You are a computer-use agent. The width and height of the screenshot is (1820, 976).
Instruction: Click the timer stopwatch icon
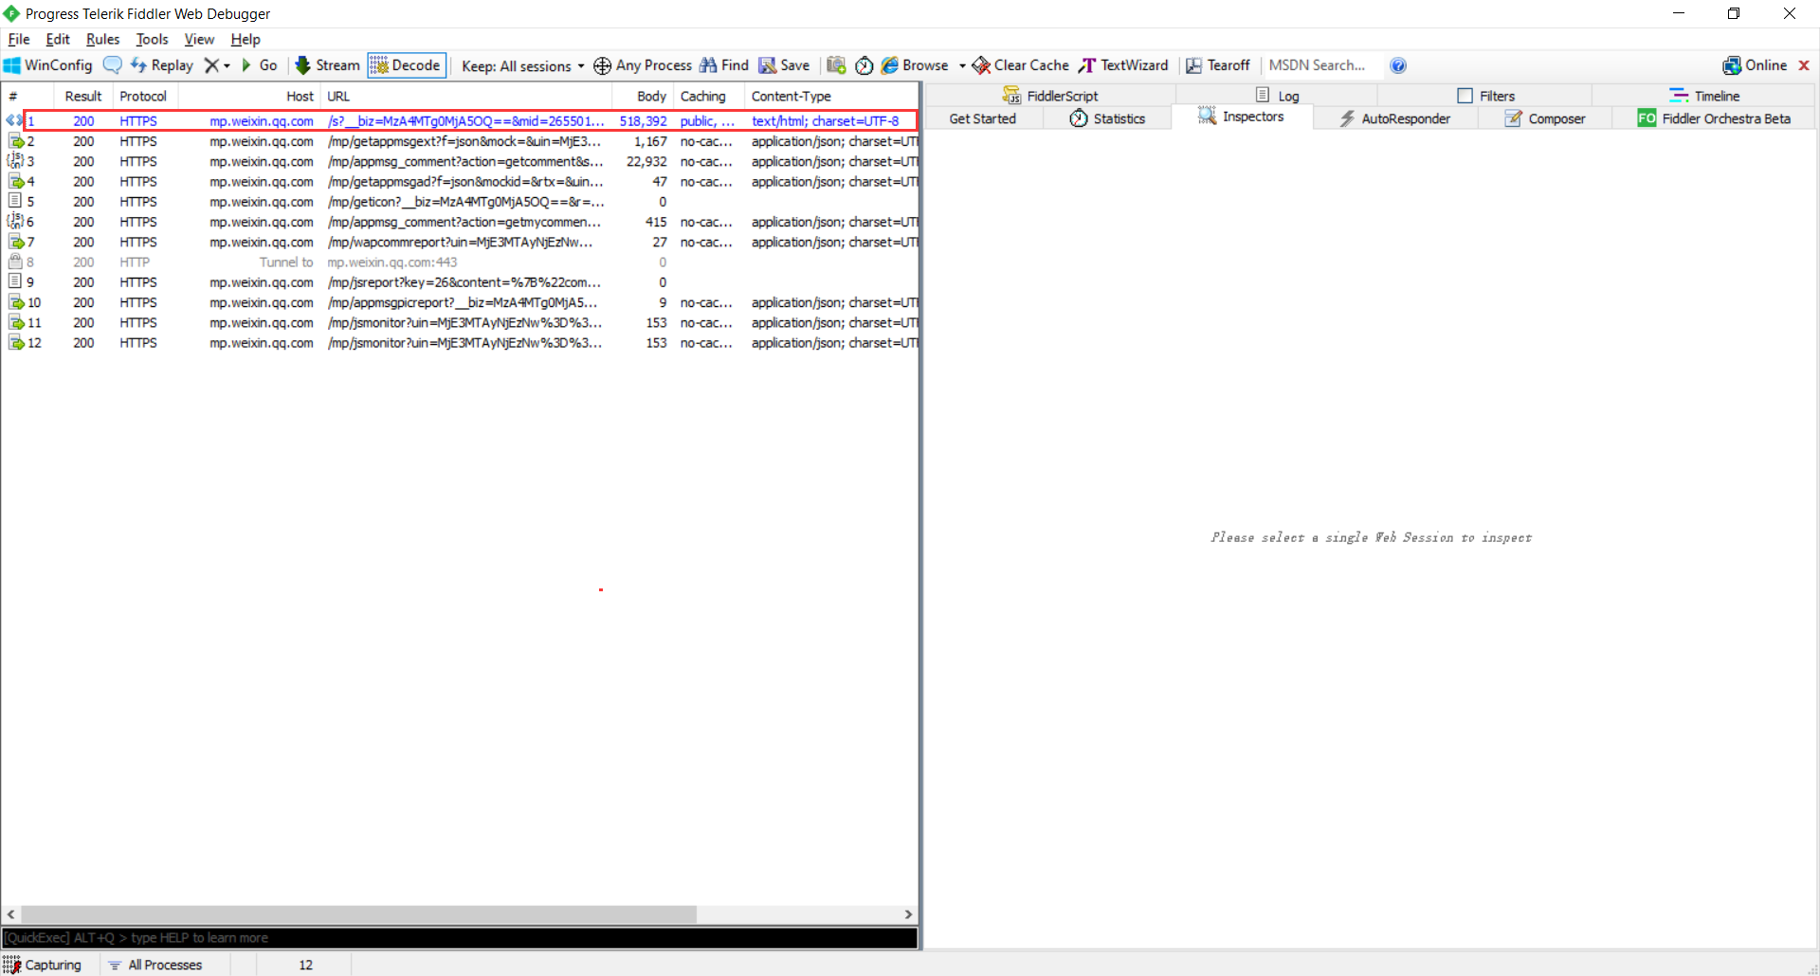pyautogui.click(x=864, y=65)
